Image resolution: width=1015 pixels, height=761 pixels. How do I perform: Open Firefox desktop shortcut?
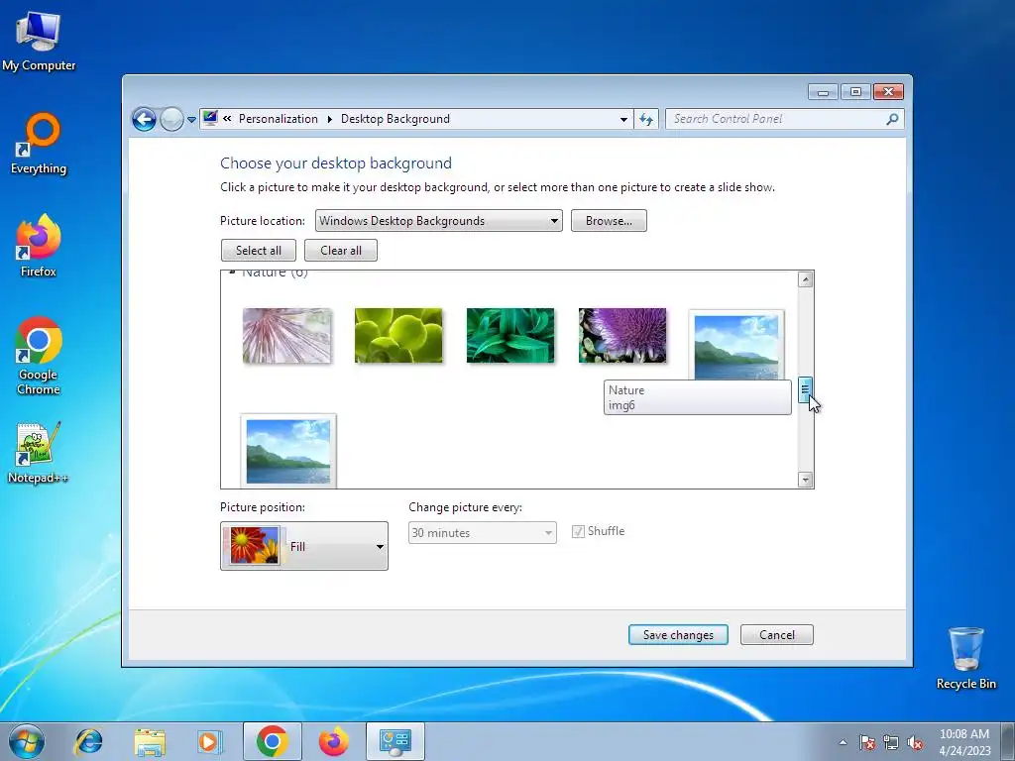pos(39,246)
